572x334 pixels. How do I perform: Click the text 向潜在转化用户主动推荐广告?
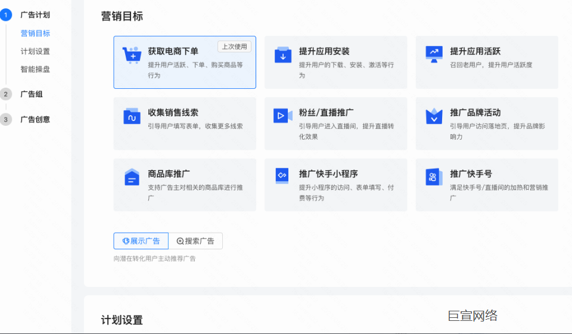[x=155, y=258]
